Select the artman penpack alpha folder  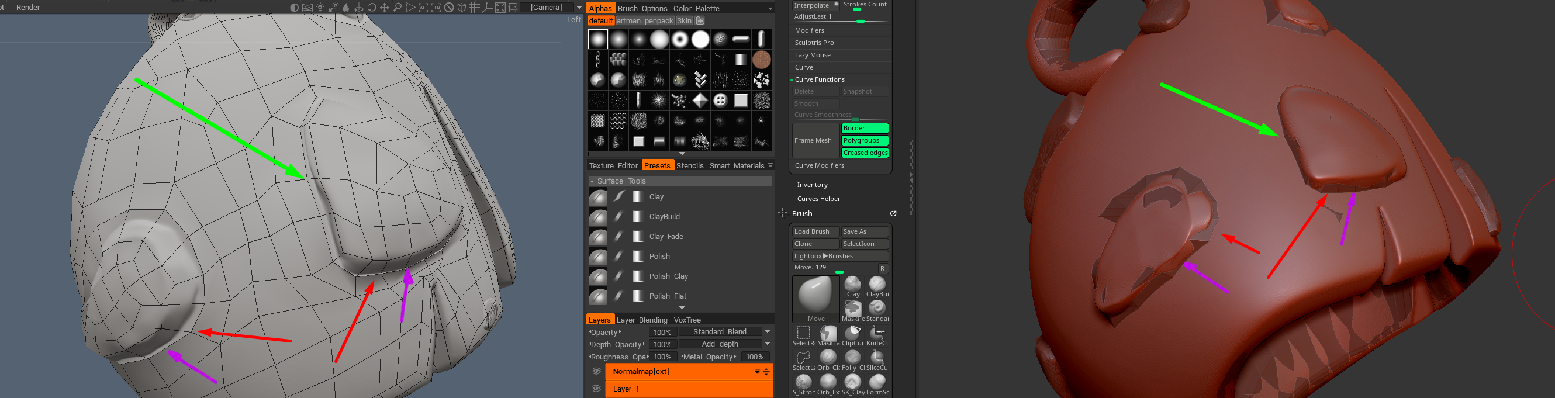click(x=644, y=20)
